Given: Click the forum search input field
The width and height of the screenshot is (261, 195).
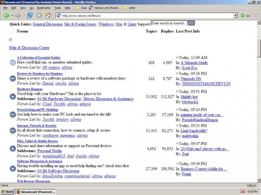Looking at the screenshot, I should (169, 23).
